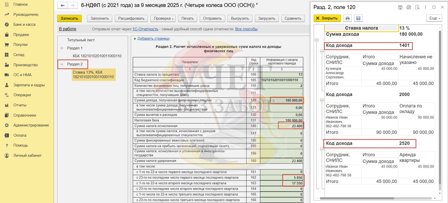Screen dimensions: 448x203
Task: Click the ОС и НМА truck icon
Action: (x=7, y=75)
